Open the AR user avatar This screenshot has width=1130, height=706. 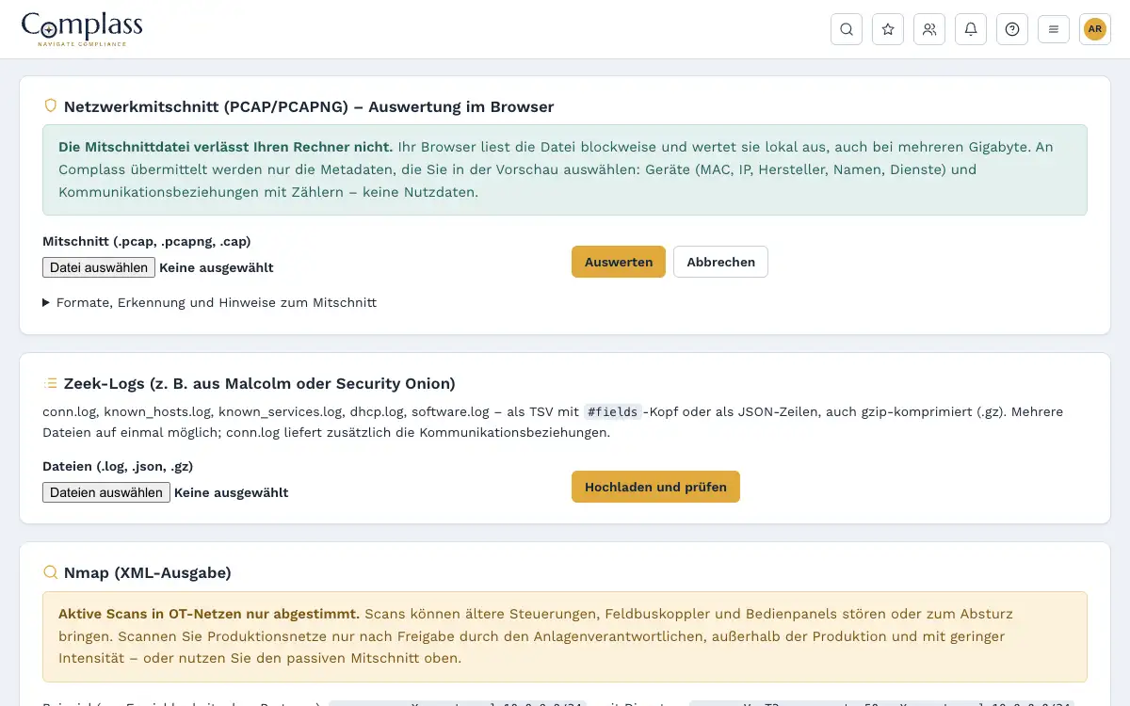tap(1095, 29)
